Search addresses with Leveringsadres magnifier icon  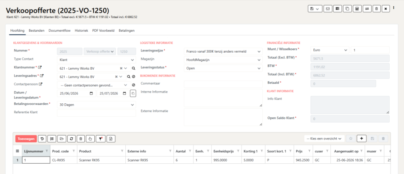click(128, 77)
